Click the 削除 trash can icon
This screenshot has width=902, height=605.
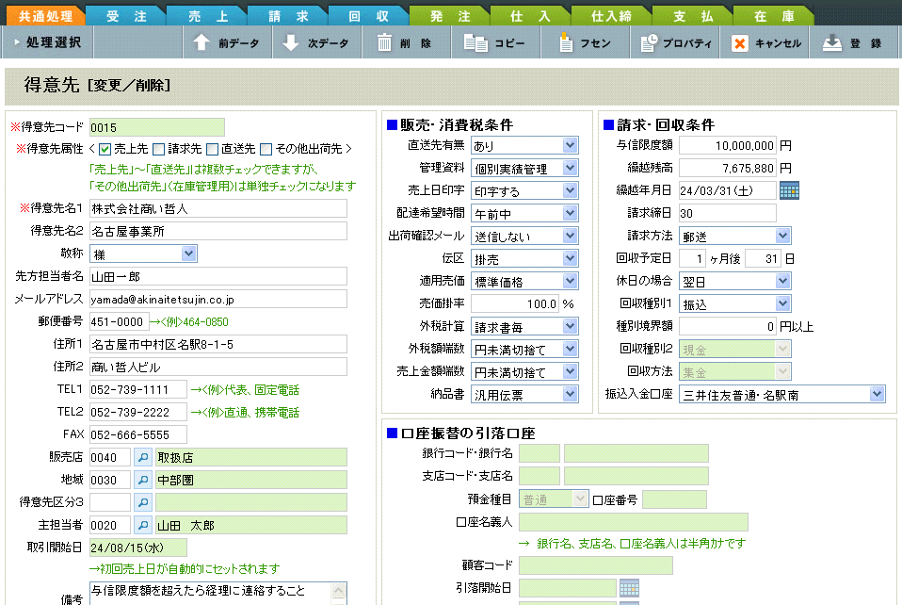pyautogui.click(x=384, y=42)
